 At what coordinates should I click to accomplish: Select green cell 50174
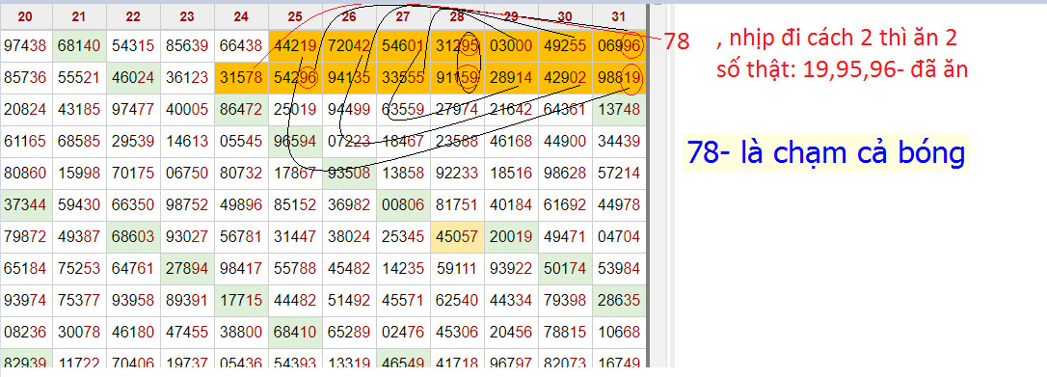coord(565,270)
